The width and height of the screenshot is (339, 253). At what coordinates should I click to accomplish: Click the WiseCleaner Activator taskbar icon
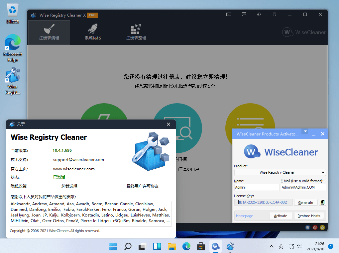[x=216, y=246]
